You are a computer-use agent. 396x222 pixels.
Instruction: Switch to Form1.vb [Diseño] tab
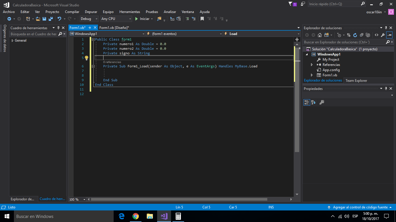tap(114, 28)
